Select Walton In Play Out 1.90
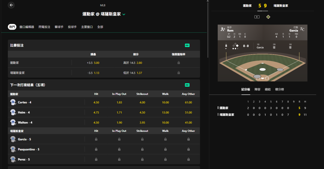This screenshot has height=169, width=324. tap(119, 123)
